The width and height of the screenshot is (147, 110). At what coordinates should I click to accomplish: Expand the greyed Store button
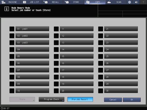point(22,99)
